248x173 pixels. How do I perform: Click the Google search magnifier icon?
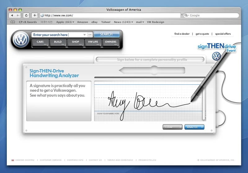point(186,15)
